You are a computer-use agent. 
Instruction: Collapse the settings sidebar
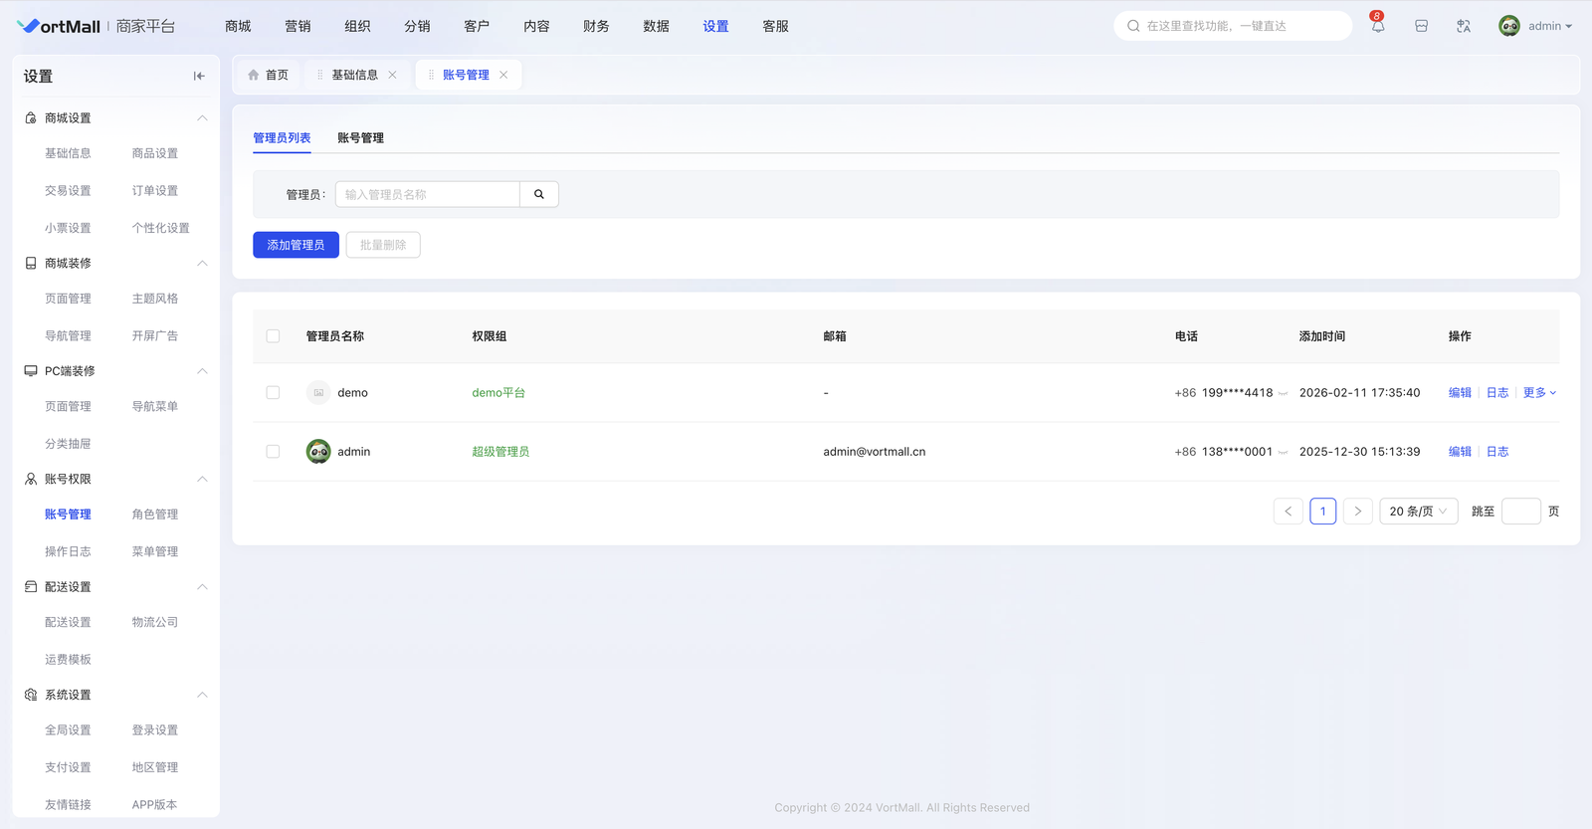coord(199,76)
